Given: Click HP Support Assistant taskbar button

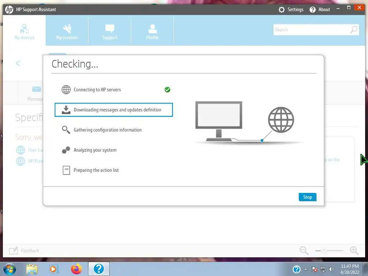Looking at the screenshot, I should 99,269.
